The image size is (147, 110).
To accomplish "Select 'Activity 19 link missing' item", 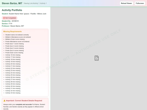I will pyautogui.click(x=13, y=62).
